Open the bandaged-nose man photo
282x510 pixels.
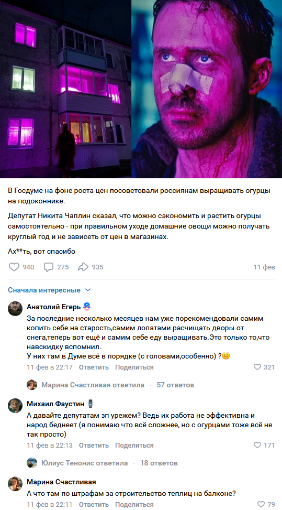point(207,89)
